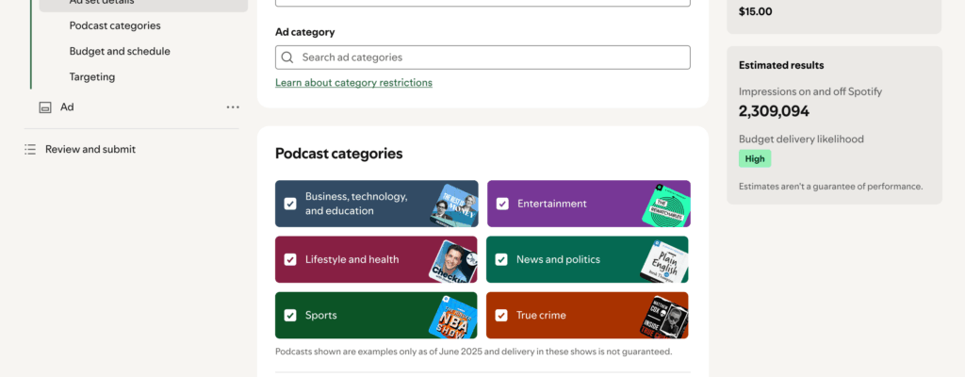
Task: Click the Entertainment podcast cover artwork
Action: pyautogui.click(x=664, y=204)
